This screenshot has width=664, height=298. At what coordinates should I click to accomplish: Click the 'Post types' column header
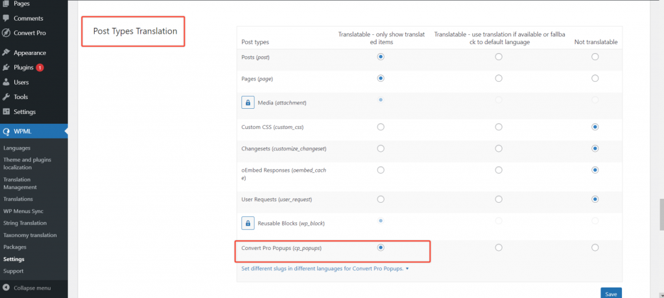coord(255,42)
